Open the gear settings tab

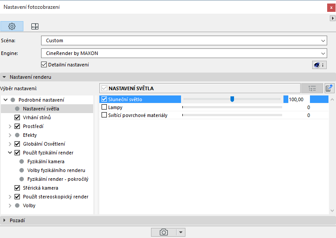(x=12, y=26)
